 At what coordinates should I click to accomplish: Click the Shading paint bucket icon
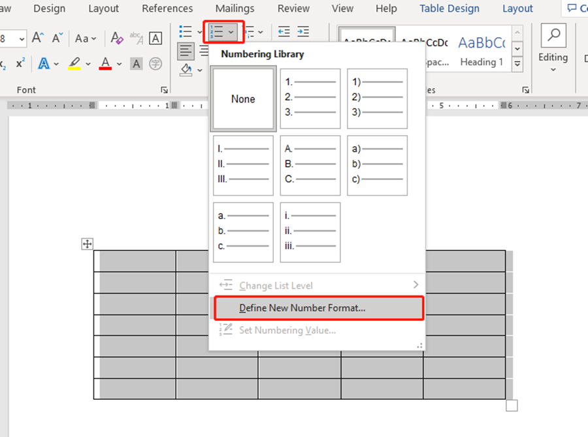[186, 70]
